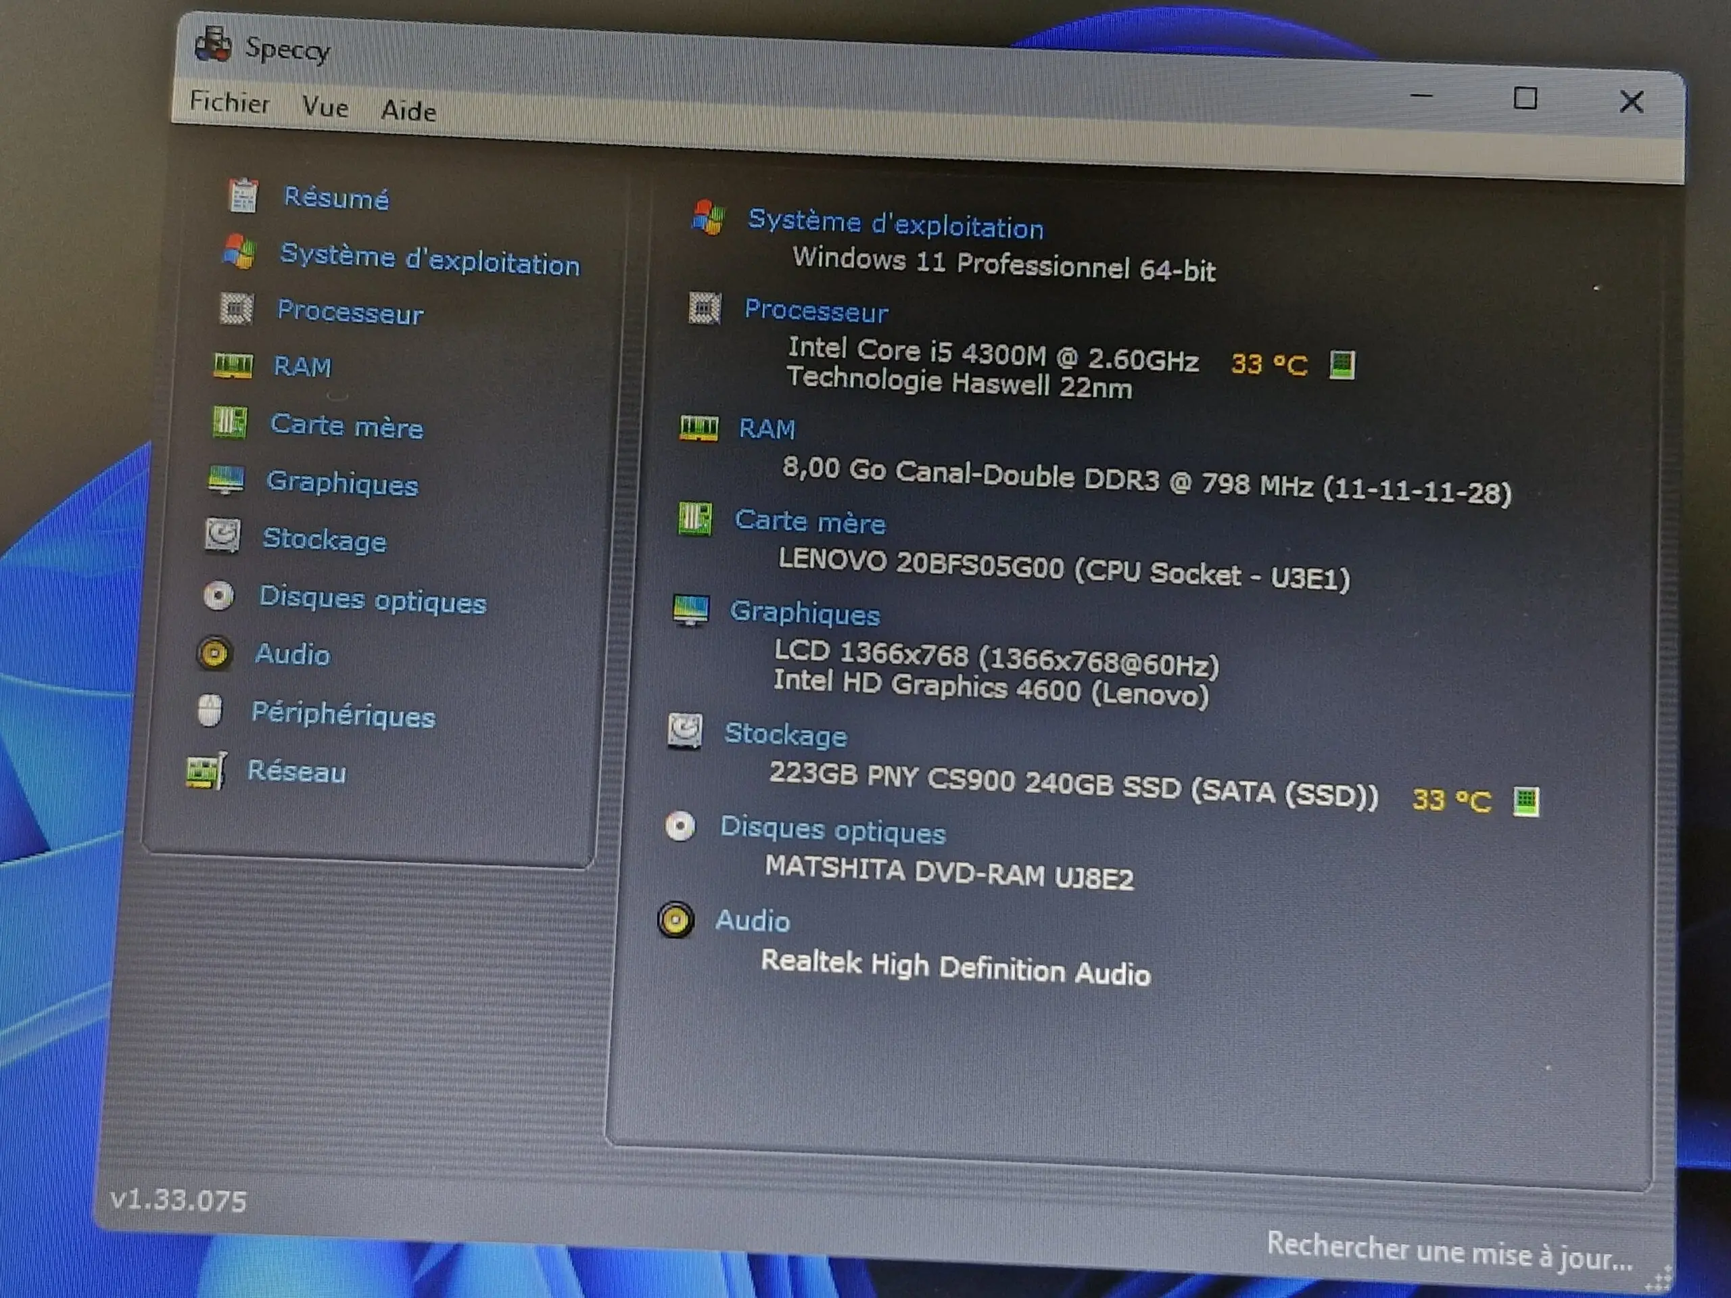
Task: Click the Disques optiques disc sidebar icon
Action: [x=219, y=596]
